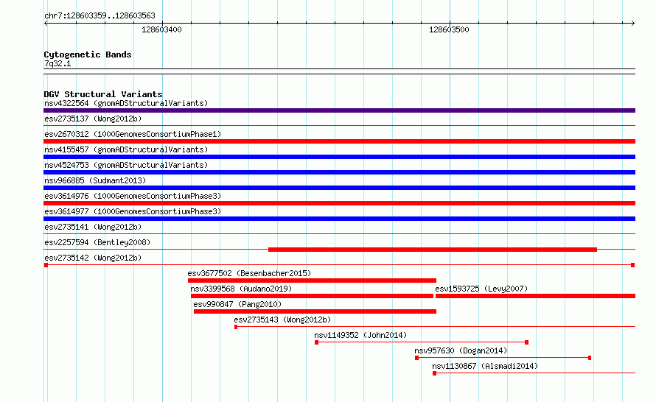Viewport: 656px width, 402px height.
Task: Select the red nsv3399568 variant bar
Action: point(312,296)
